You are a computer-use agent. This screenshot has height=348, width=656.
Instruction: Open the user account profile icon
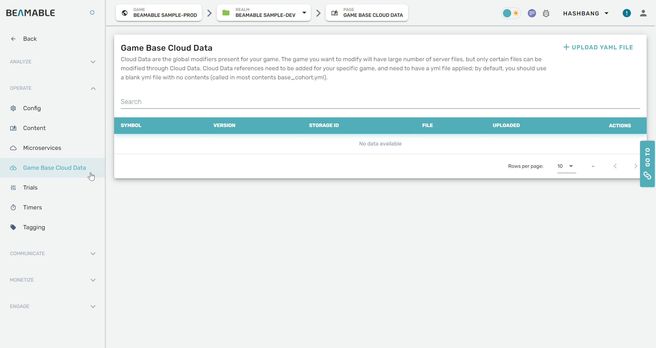coord(643,13)
